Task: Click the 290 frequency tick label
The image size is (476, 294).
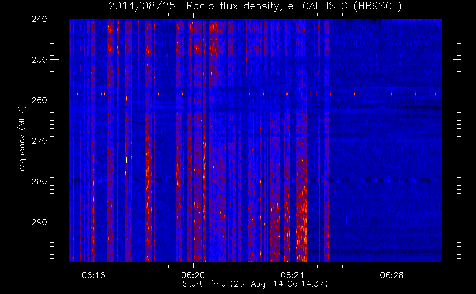Action: tap(39, 222)
